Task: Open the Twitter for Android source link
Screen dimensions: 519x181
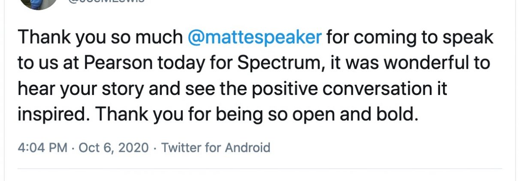Action: tap(216, 148)
